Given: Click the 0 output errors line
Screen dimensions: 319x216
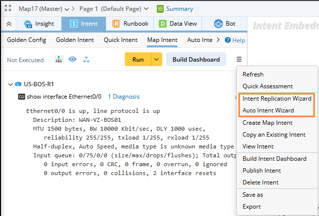Looking at the screenshot, I should [x=130, y=173].
